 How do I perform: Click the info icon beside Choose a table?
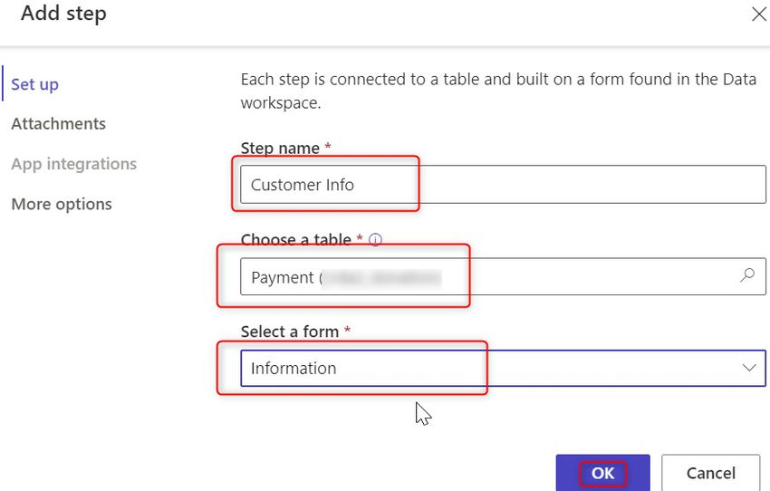click(375, 241)
